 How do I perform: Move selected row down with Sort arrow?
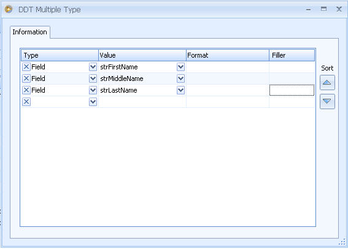click(x=327, y=101)
